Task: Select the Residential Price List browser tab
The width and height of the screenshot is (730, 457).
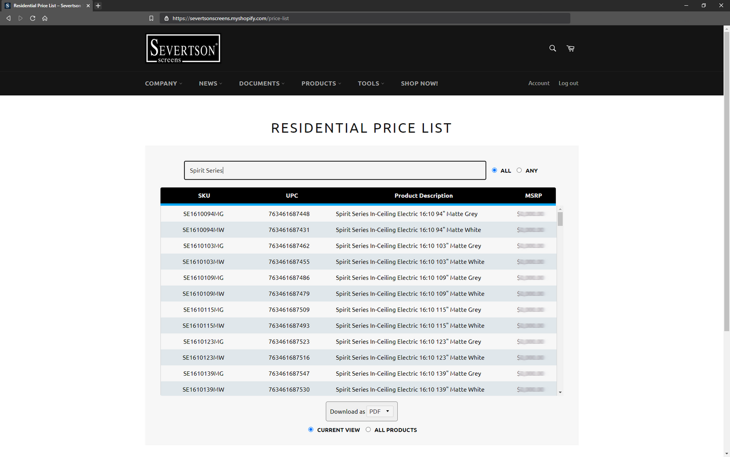Action: 46,5
